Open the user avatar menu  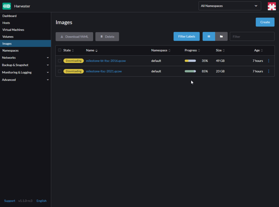pos(272,6)
